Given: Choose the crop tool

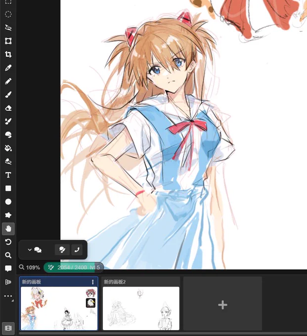Looking at the screenshot, I should coord(8,54).
